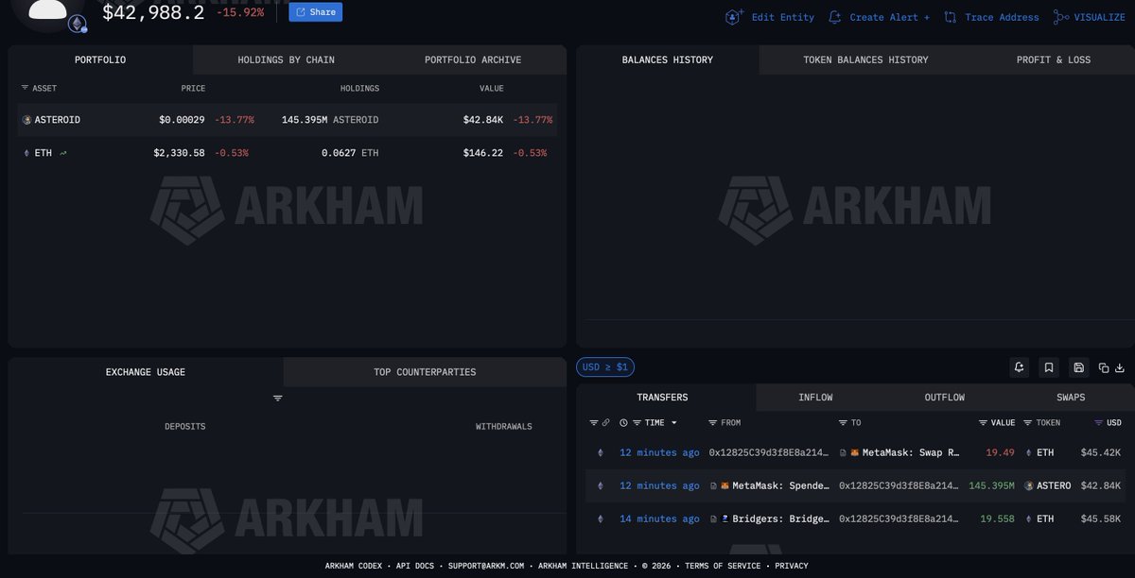
Task: Select the Exchange Usage tab
Action: point(146,372)
